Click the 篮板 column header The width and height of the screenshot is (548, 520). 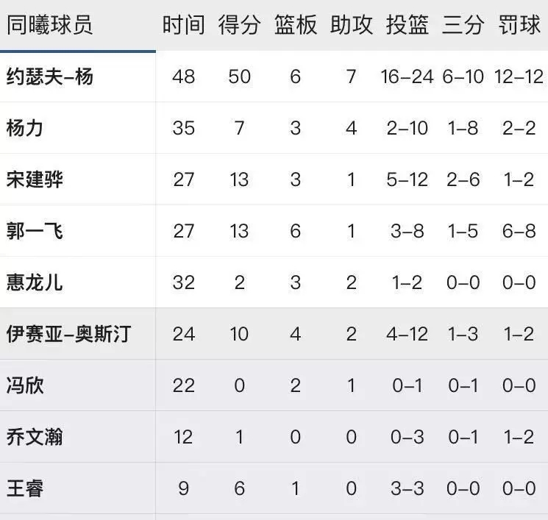[x=295, y=25]
